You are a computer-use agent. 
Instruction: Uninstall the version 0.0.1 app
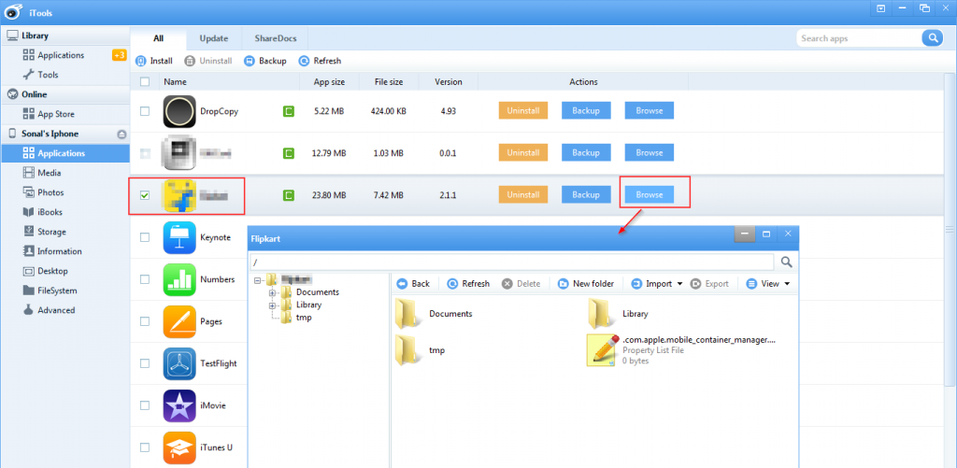[x=523, y=152]
